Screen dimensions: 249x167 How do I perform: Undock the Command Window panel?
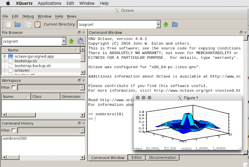tap(241, 32)
